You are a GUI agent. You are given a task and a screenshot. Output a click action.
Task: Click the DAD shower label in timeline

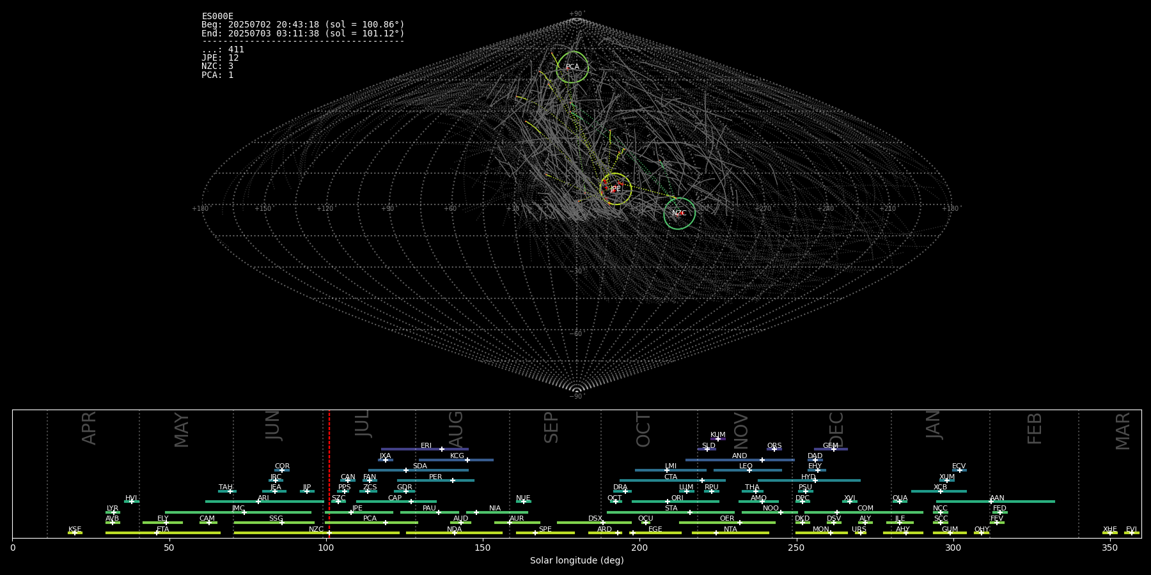pyautogui.click(x=815, y=456)
